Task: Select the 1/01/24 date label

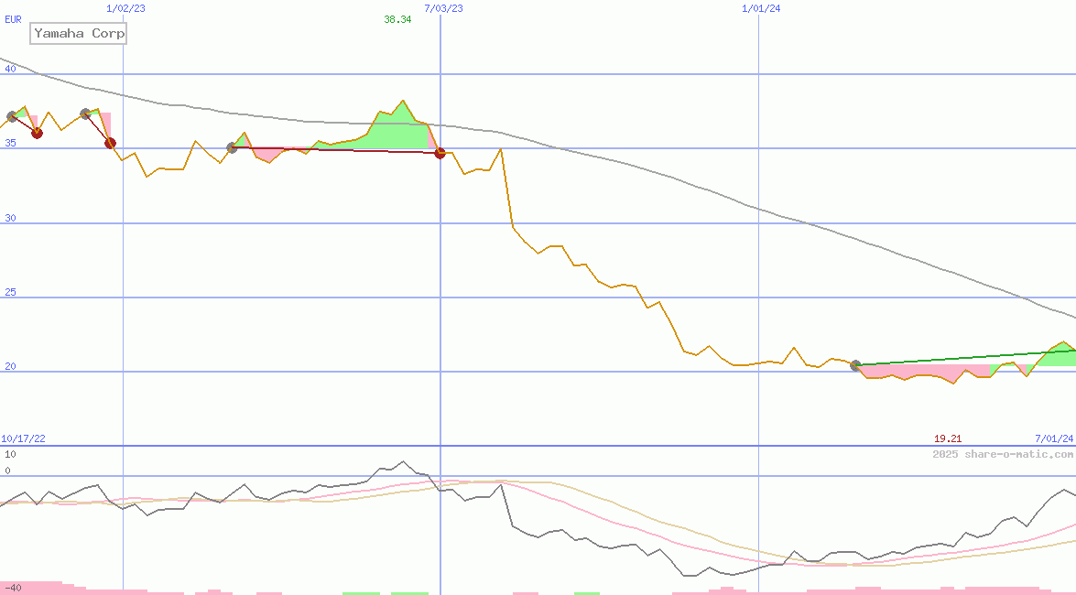Action: coord(761,8)
